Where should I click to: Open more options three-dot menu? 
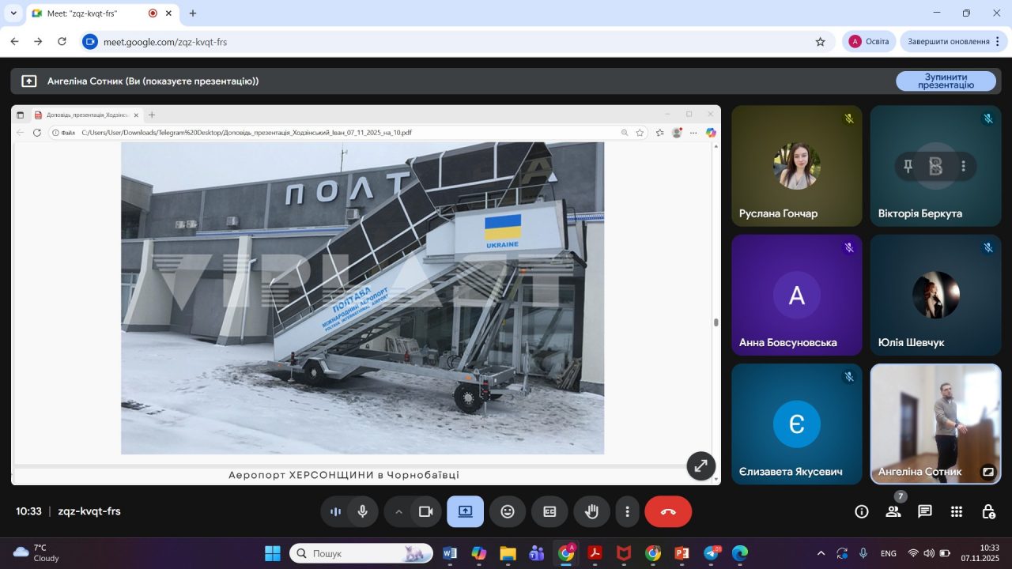click(627, 511)
